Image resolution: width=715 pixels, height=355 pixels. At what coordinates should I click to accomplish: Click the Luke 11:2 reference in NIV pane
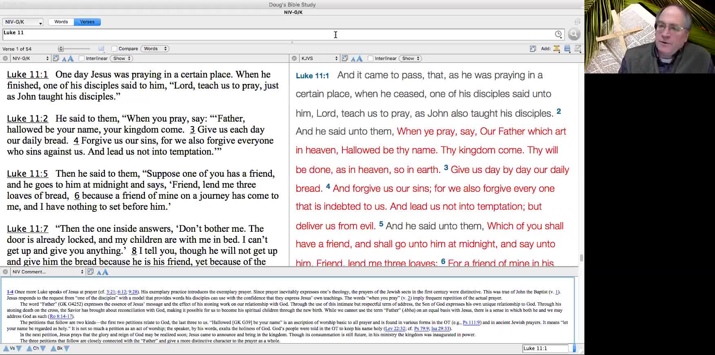[x=27, y=118]
